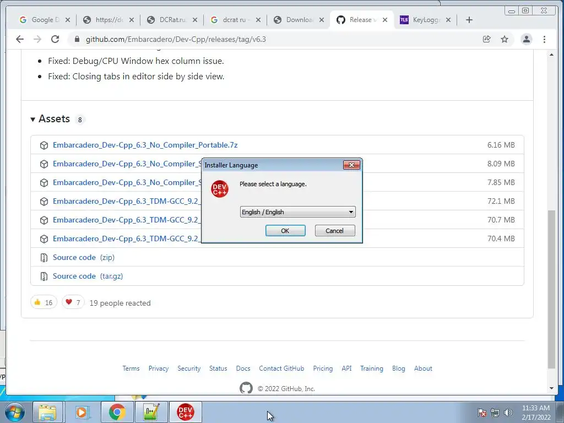Close the KeyLogger tab
This screenshot has width=564, height=423.
pos(448,20)
